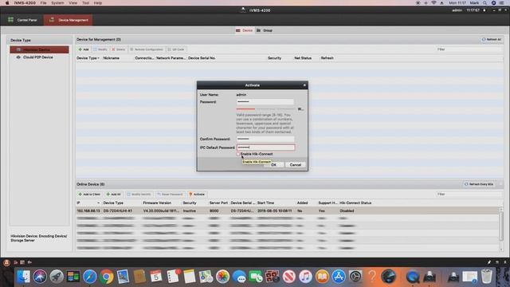
Task: Click the Firmware Version column header
Action: [x=157, y=202]
